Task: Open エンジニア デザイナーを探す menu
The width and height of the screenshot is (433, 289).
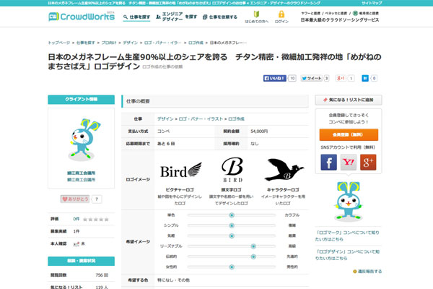Action: click(177, 17)
